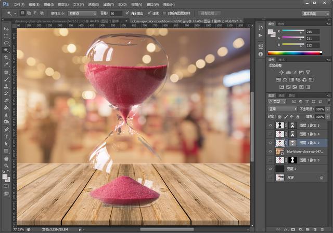Open the 文件(F) menu
The image size is (333, 233).
(19, 5)
